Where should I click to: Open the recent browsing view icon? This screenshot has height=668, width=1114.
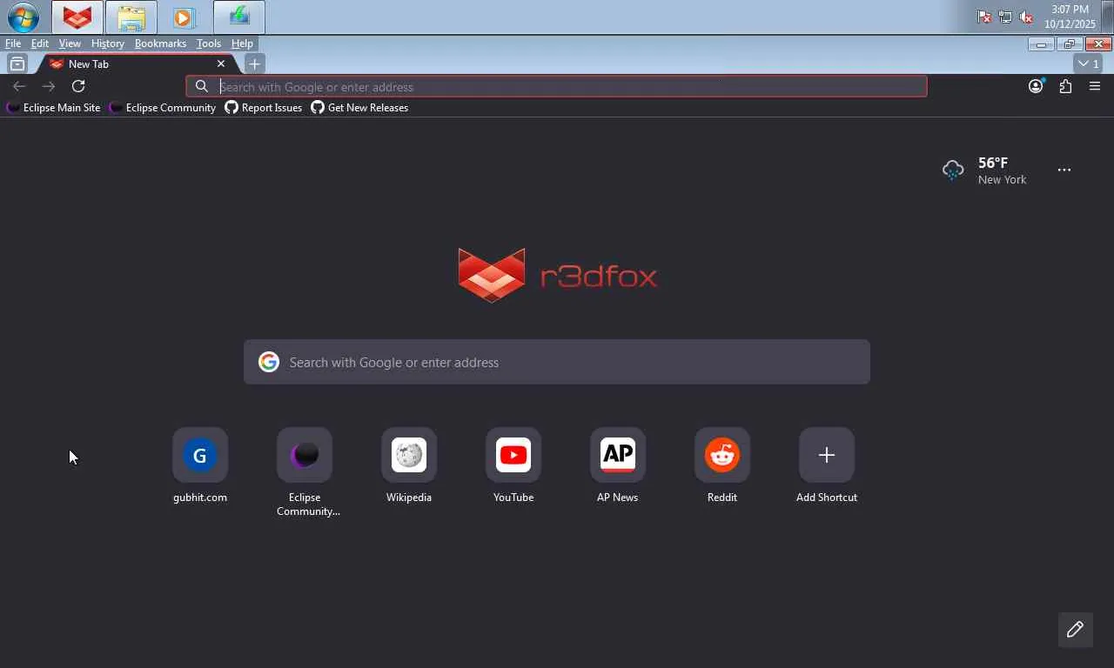(x=17, y=63)
